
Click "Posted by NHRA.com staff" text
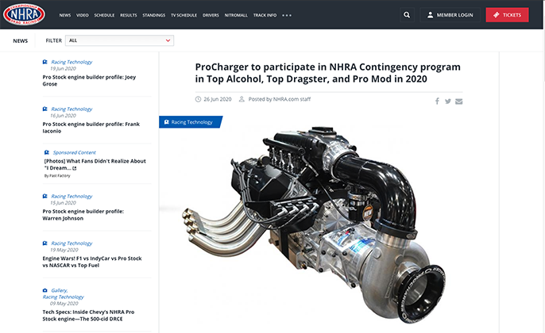[x=280, y=99]
